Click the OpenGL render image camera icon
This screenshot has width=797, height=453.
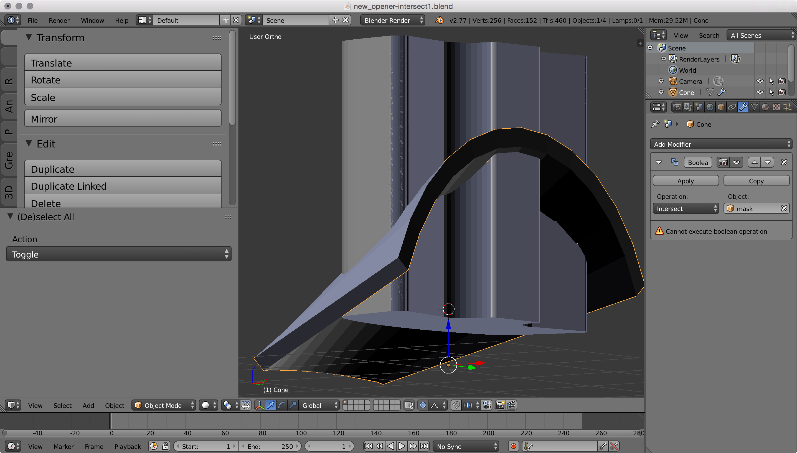pyautogui.click(x=501, y=405)
